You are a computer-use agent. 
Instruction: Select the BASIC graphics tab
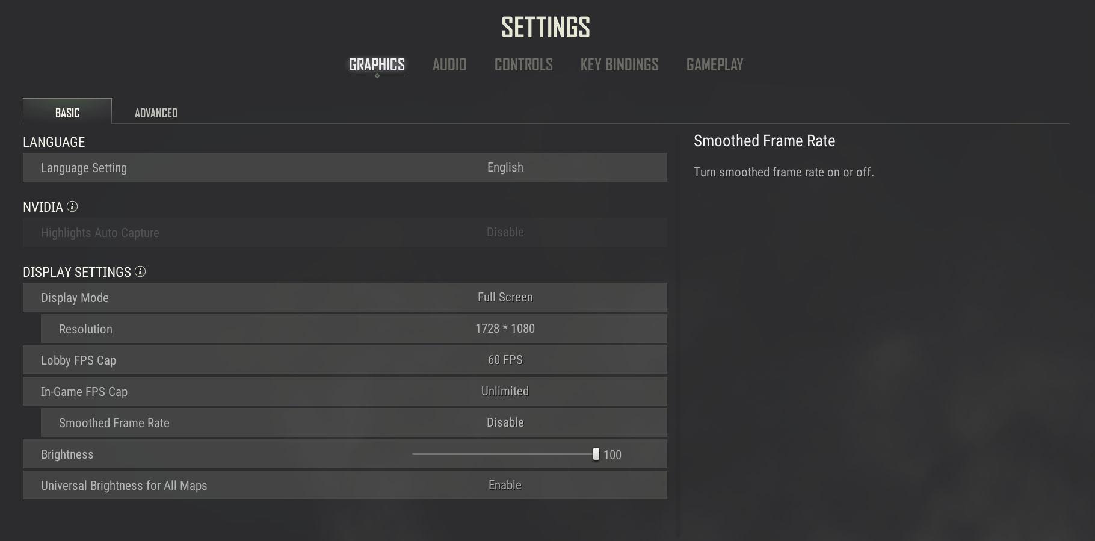pyautogui.click(x=67, y=112)
